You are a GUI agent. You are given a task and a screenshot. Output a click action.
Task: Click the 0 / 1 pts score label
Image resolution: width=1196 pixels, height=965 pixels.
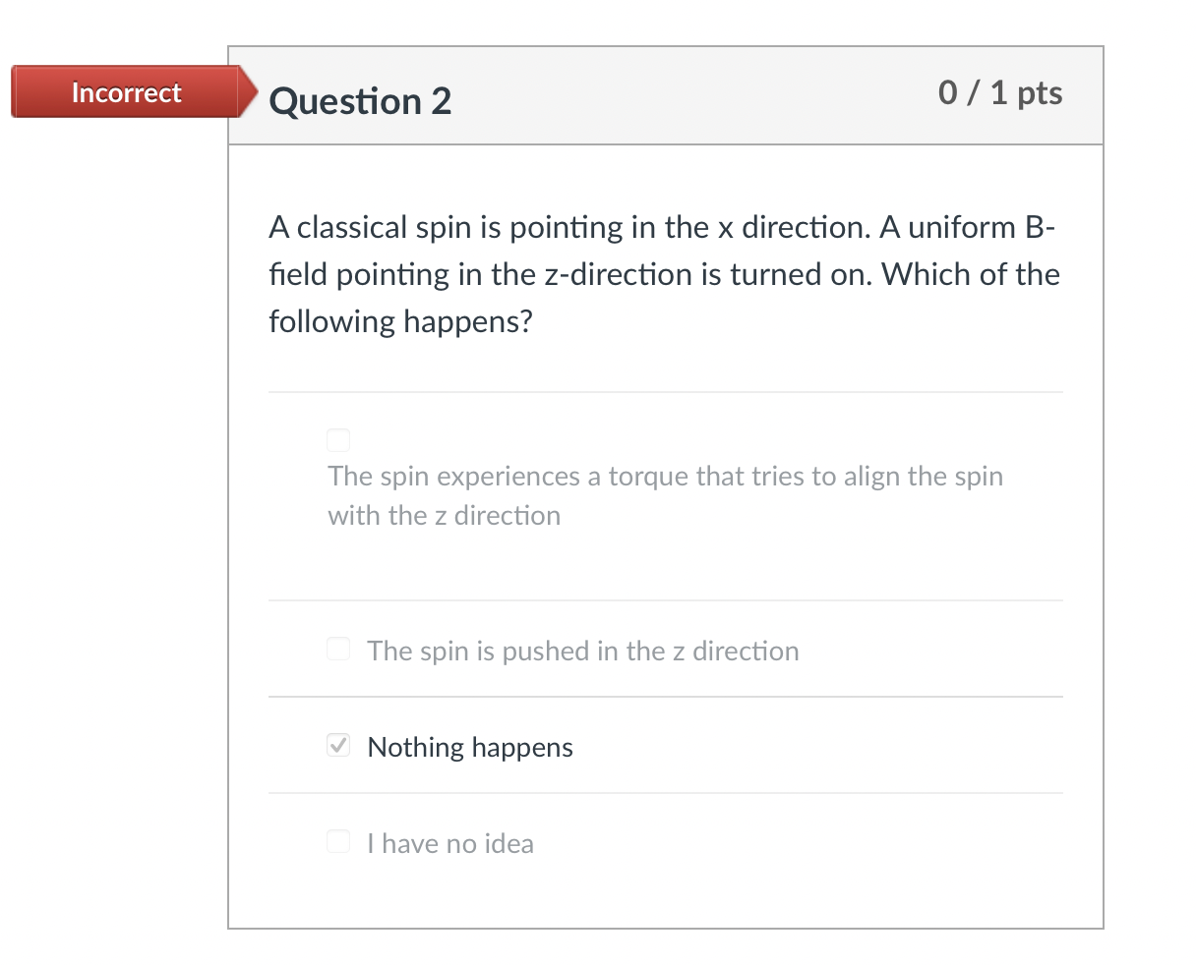[1000, 92]
